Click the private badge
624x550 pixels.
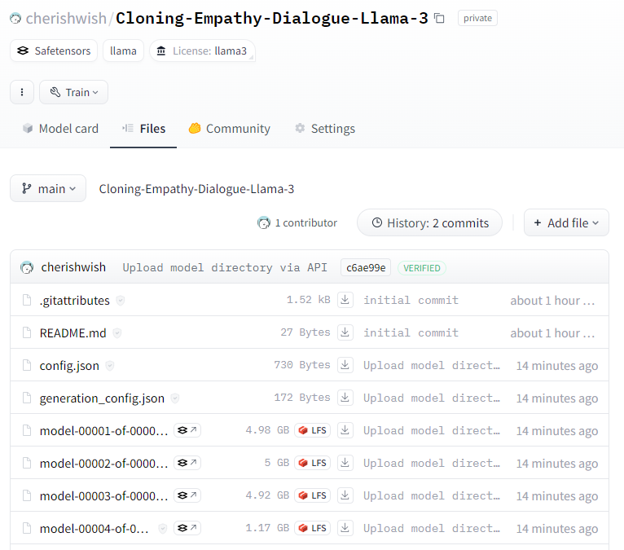pos(477,18)
